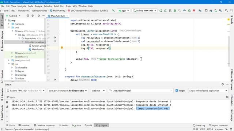The width and height of the screenshot is (234, 131).
Task: Toggle the Regex checkbox
Action: click(x=177, y=91)
